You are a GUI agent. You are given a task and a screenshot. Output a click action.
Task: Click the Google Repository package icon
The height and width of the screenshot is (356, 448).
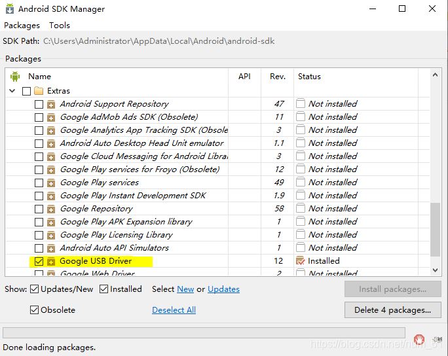click(x=51, y=209)
